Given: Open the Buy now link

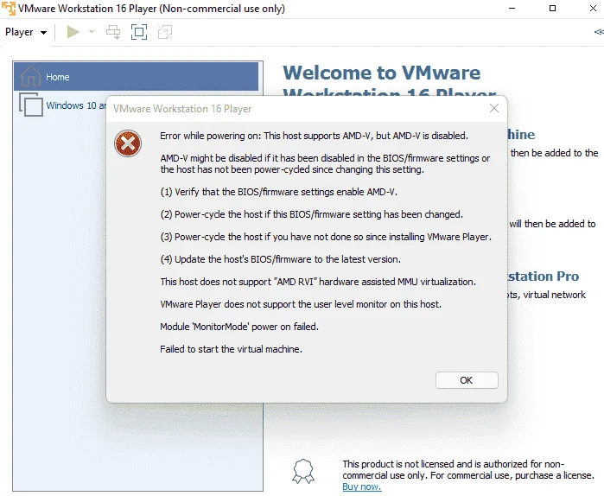Looking at the screenshot, I should [362, 486].
